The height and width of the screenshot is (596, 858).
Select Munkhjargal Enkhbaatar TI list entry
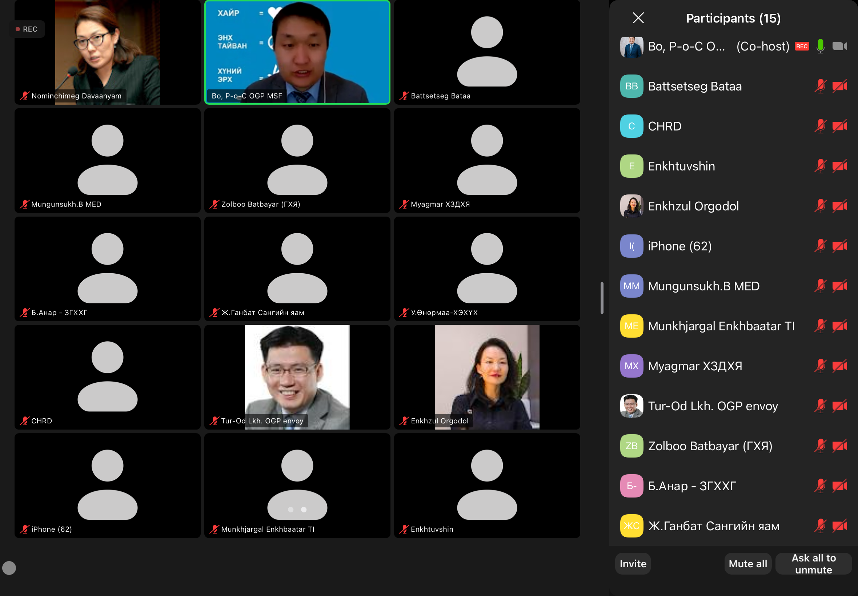pyautogui.click(x=721, y=326)
